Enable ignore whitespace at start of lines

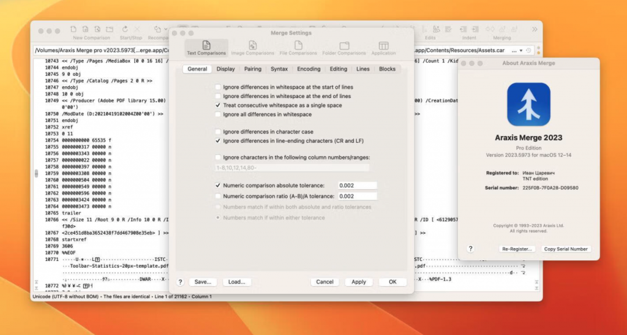pyautogui.click(x=218, y=87)
